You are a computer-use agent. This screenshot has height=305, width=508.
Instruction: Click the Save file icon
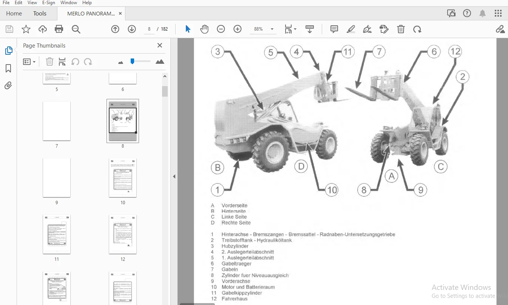coord(9,29)
